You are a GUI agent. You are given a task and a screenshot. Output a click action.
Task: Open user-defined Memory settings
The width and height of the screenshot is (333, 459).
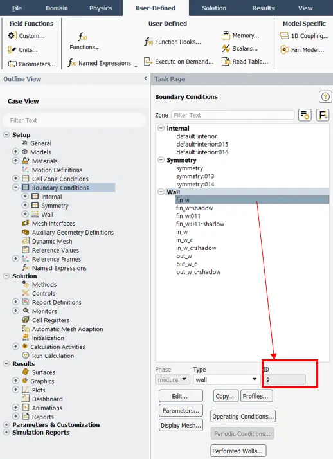click(x=240, y=35)
